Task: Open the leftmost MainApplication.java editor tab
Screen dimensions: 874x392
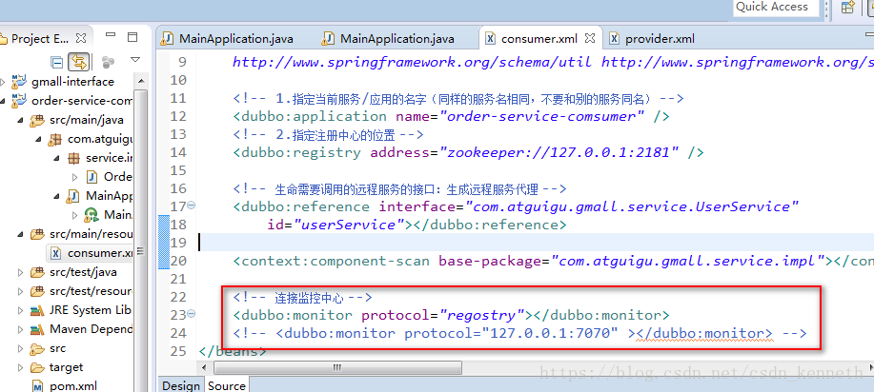Action: click(x=228, y=38)
